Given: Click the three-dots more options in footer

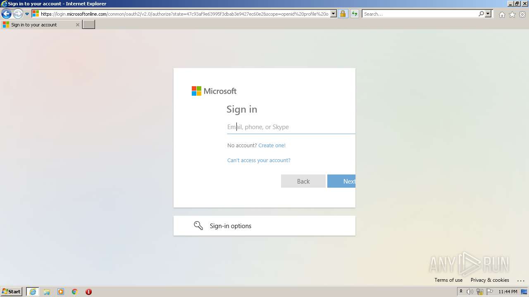Looking at the screenshot, I should 520,280.
